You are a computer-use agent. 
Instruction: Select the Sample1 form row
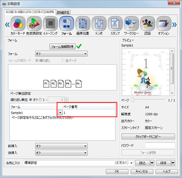tap(34, 113)
